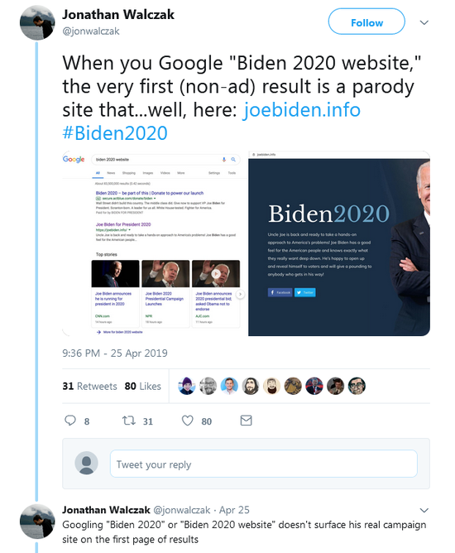Click the reply speech bubble icon
Screen dimensions: 455x553
point(70,421)
